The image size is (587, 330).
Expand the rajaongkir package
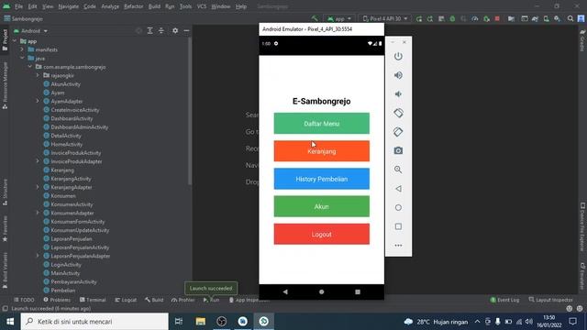pyautogui.click(x=38, y=75)
